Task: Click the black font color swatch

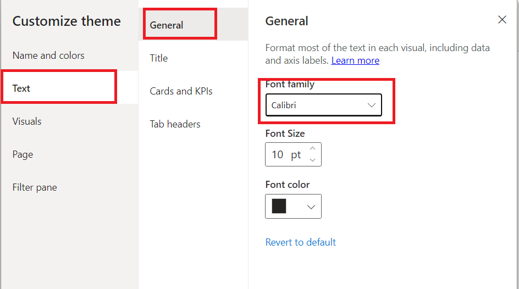Action: pos(279,206)
